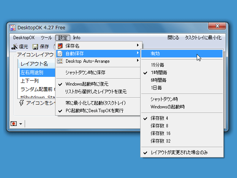Viewport: 237px width, 178px height.
Task: Open the ツール menu
Action: pyautogui.click(x=46, y=38)
